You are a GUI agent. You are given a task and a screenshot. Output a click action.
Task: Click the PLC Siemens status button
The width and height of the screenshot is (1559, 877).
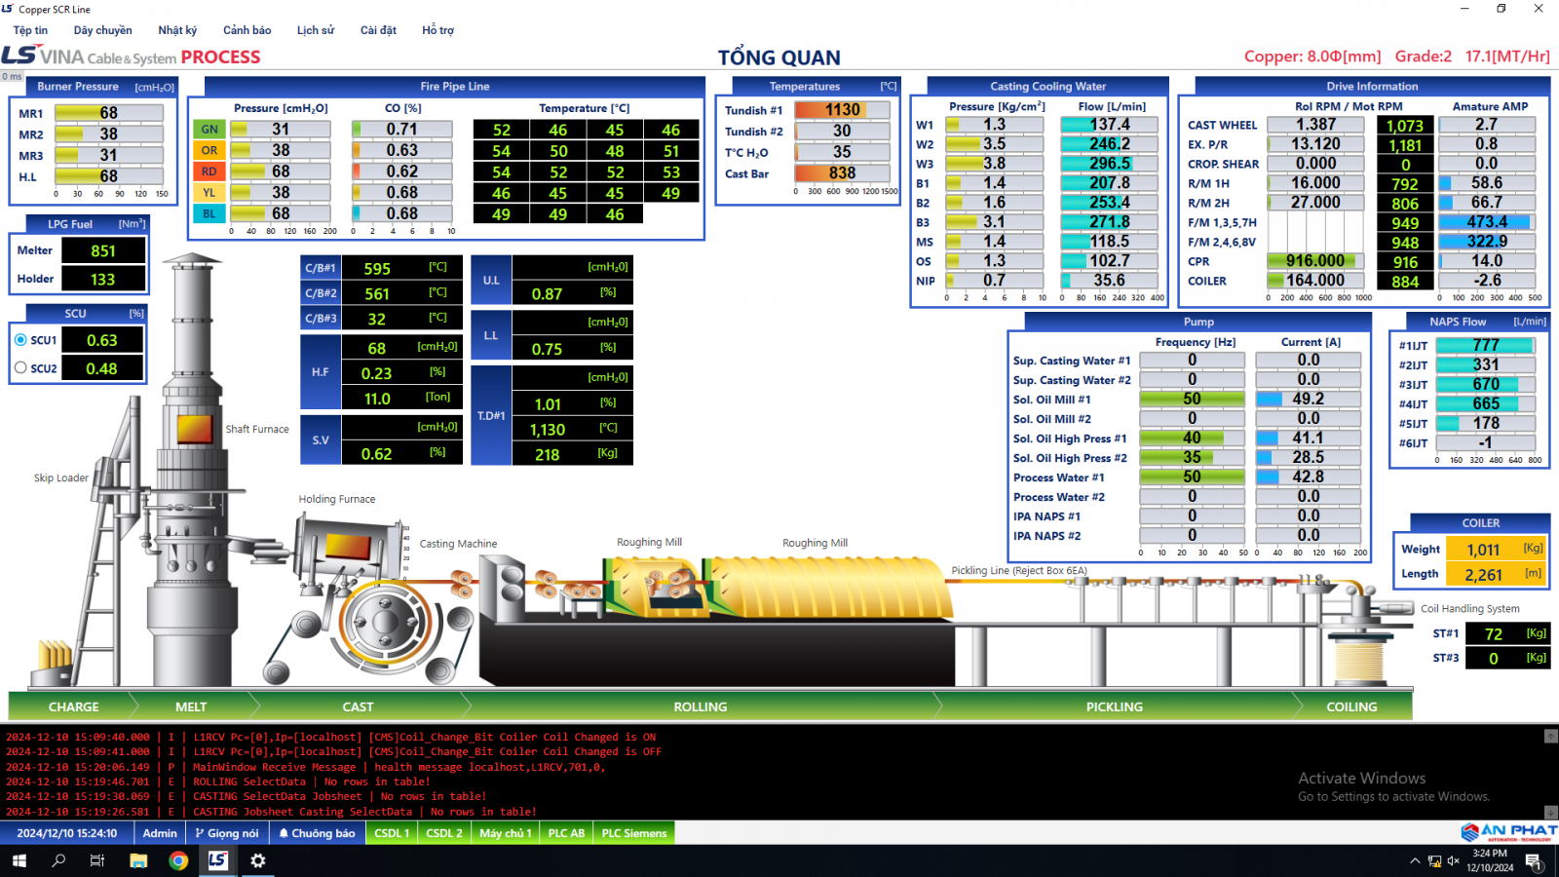[633, 833]
